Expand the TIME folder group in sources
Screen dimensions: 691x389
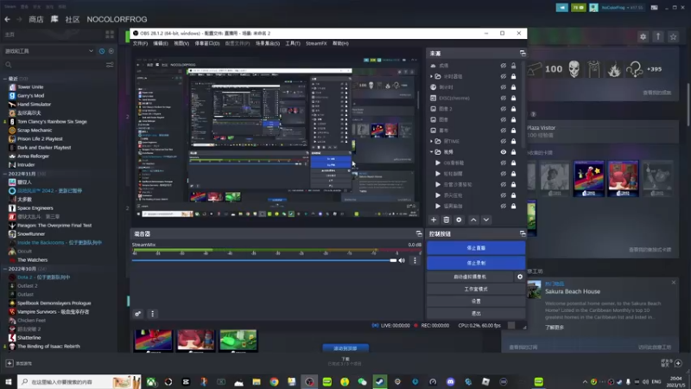tap(431, 141)
